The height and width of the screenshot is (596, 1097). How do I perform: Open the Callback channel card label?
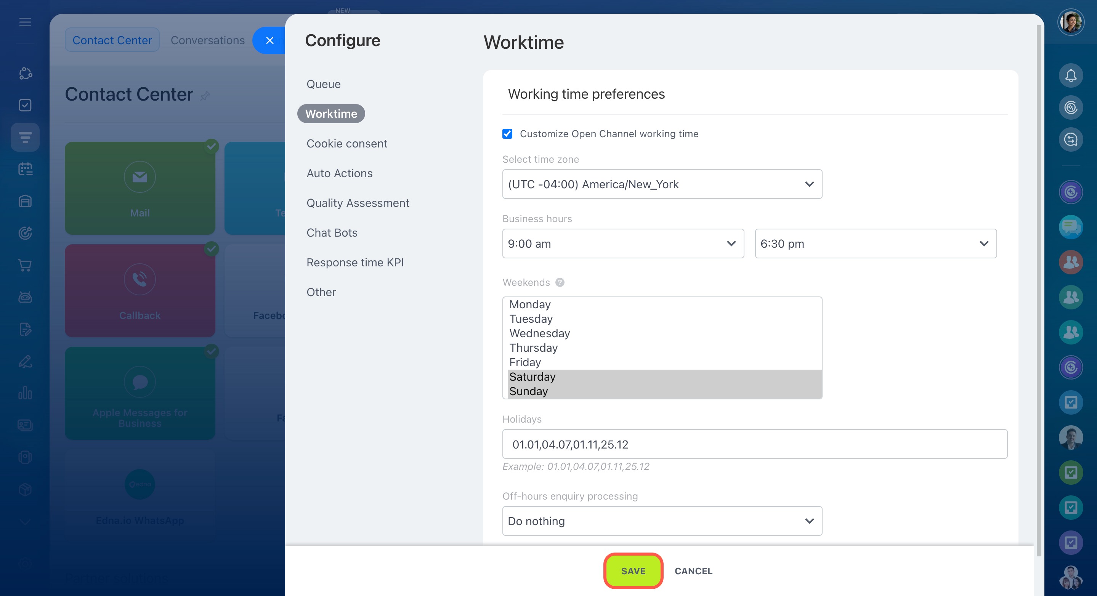tap(140, 316)
